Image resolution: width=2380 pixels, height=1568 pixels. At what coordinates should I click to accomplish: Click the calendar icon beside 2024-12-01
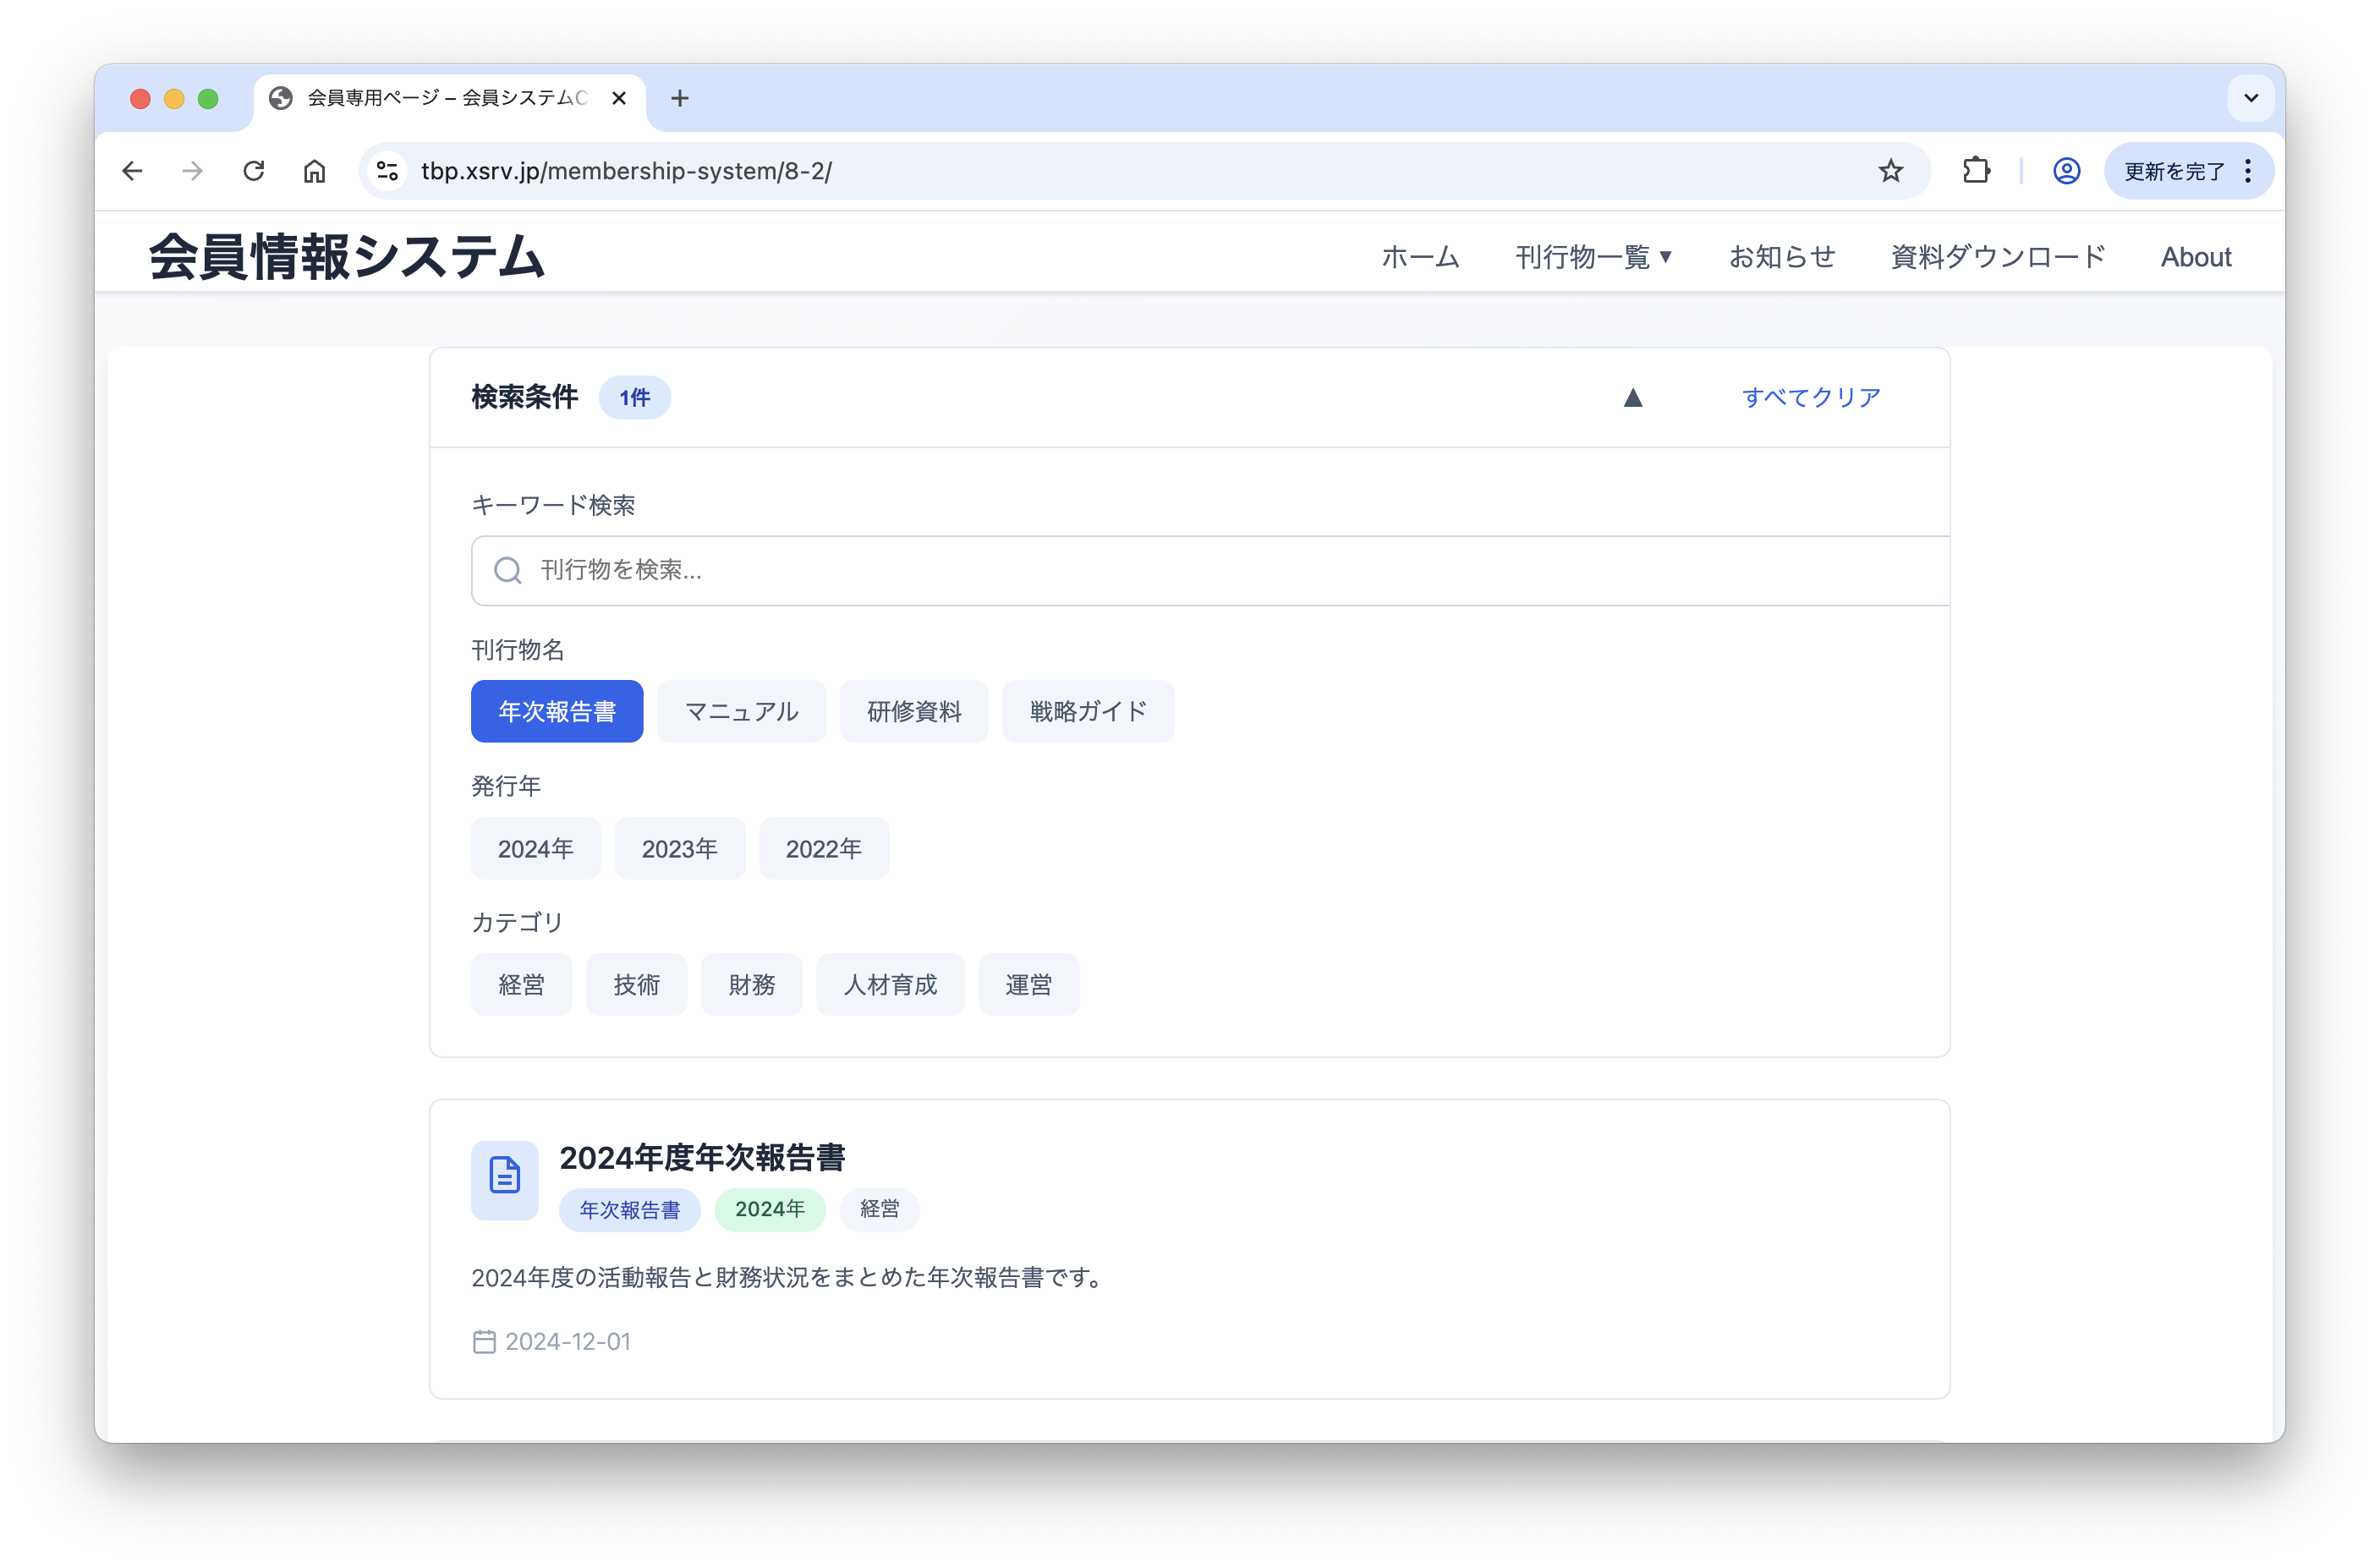[484, 1342]
